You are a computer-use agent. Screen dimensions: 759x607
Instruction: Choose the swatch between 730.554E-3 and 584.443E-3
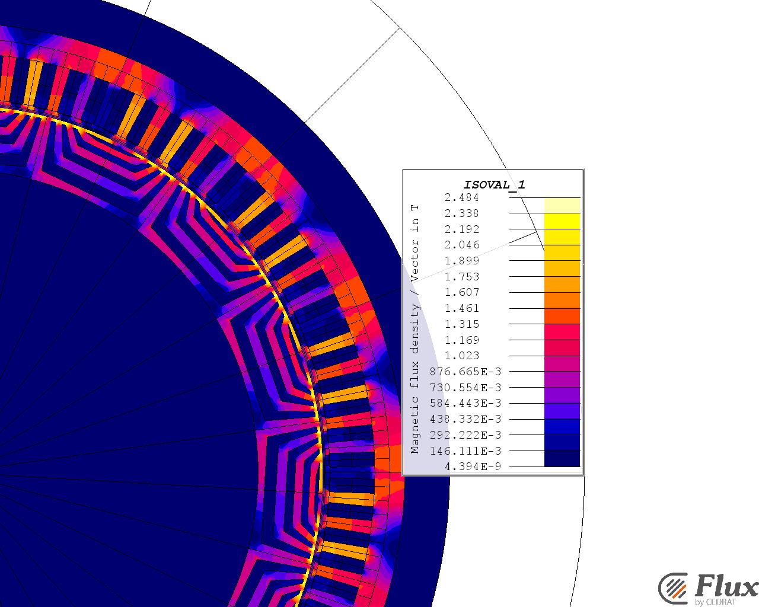pos(562,395)
